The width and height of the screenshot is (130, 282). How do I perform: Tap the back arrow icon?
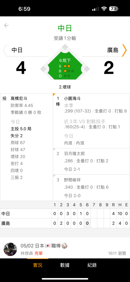tap(6, 26)
